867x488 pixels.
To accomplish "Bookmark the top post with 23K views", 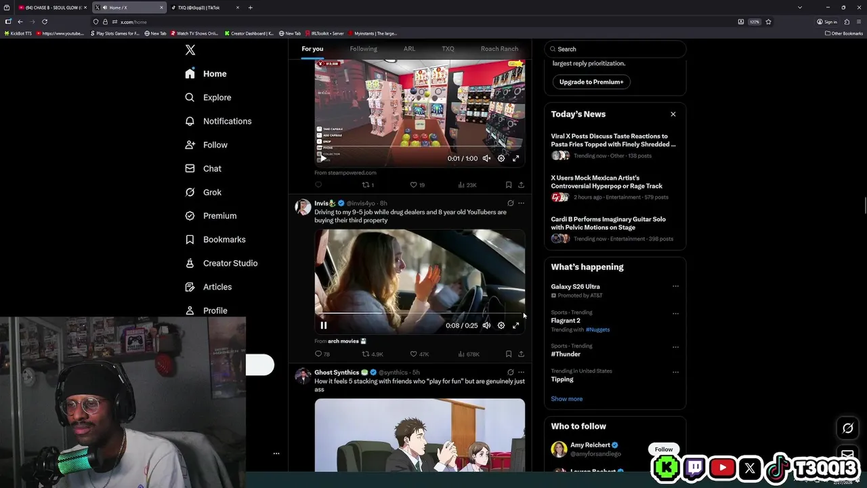I will coord(509,184).
